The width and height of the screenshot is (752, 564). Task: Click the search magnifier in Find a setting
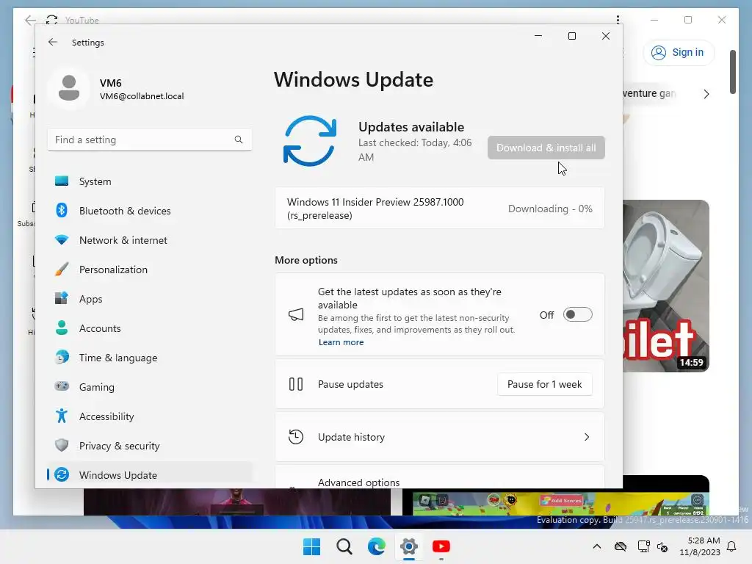point(239,140)
